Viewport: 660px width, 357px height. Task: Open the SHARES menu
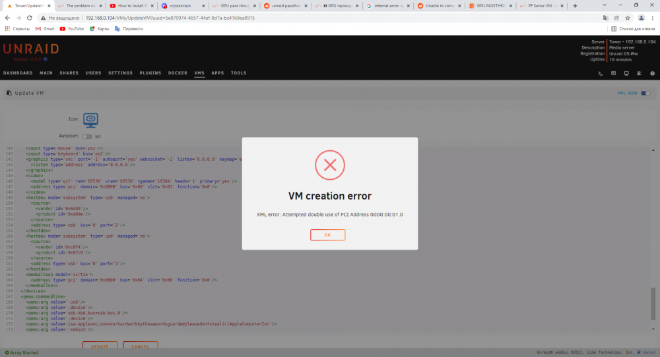69,73
